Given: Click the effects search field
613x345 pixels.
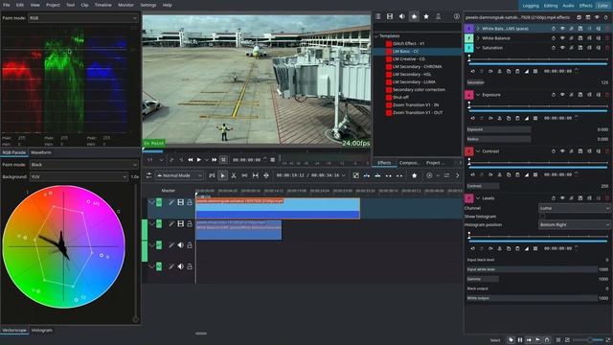Looking at the screenshot, I should pyautogui.click(x=418, y=28).
